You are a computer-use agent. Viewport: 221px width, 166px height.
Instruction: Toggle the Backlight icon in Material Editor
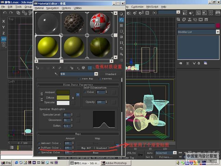click(x=121, y=20)
